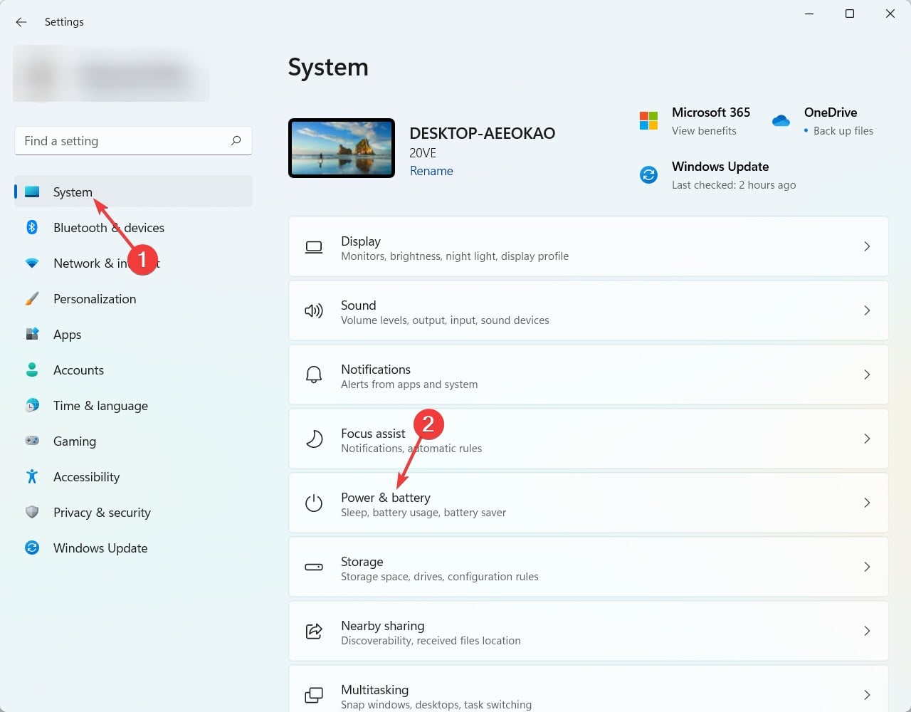Click the Privacy & security shield icon
The height and width of the screenshot is (712, 911).
point(32,512)
